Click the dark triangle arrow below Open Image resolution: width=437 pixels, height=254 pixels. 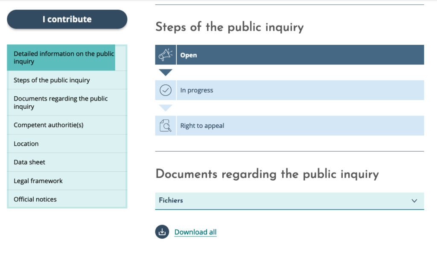166,72
